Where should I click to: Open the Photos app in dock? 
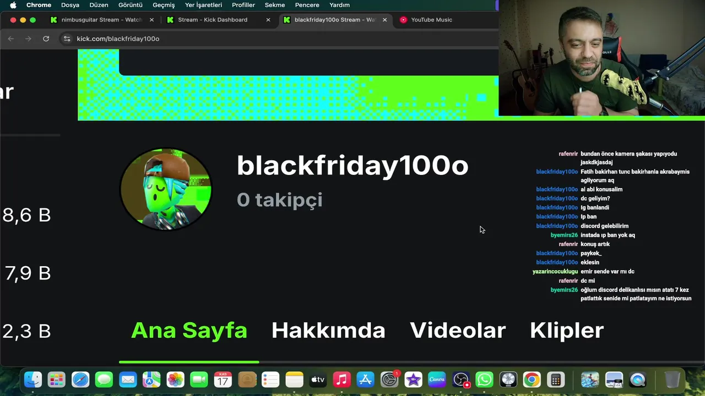[x=175, y=380]
